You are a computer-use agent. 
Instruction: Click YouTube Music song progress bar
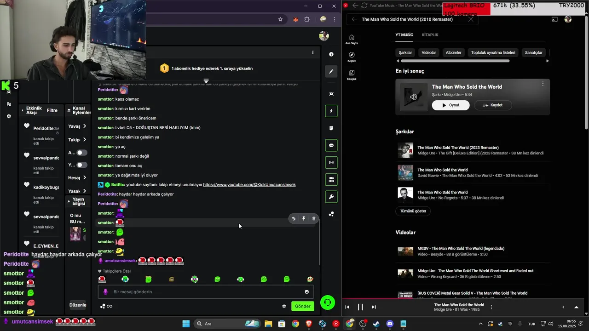[462, 298]
